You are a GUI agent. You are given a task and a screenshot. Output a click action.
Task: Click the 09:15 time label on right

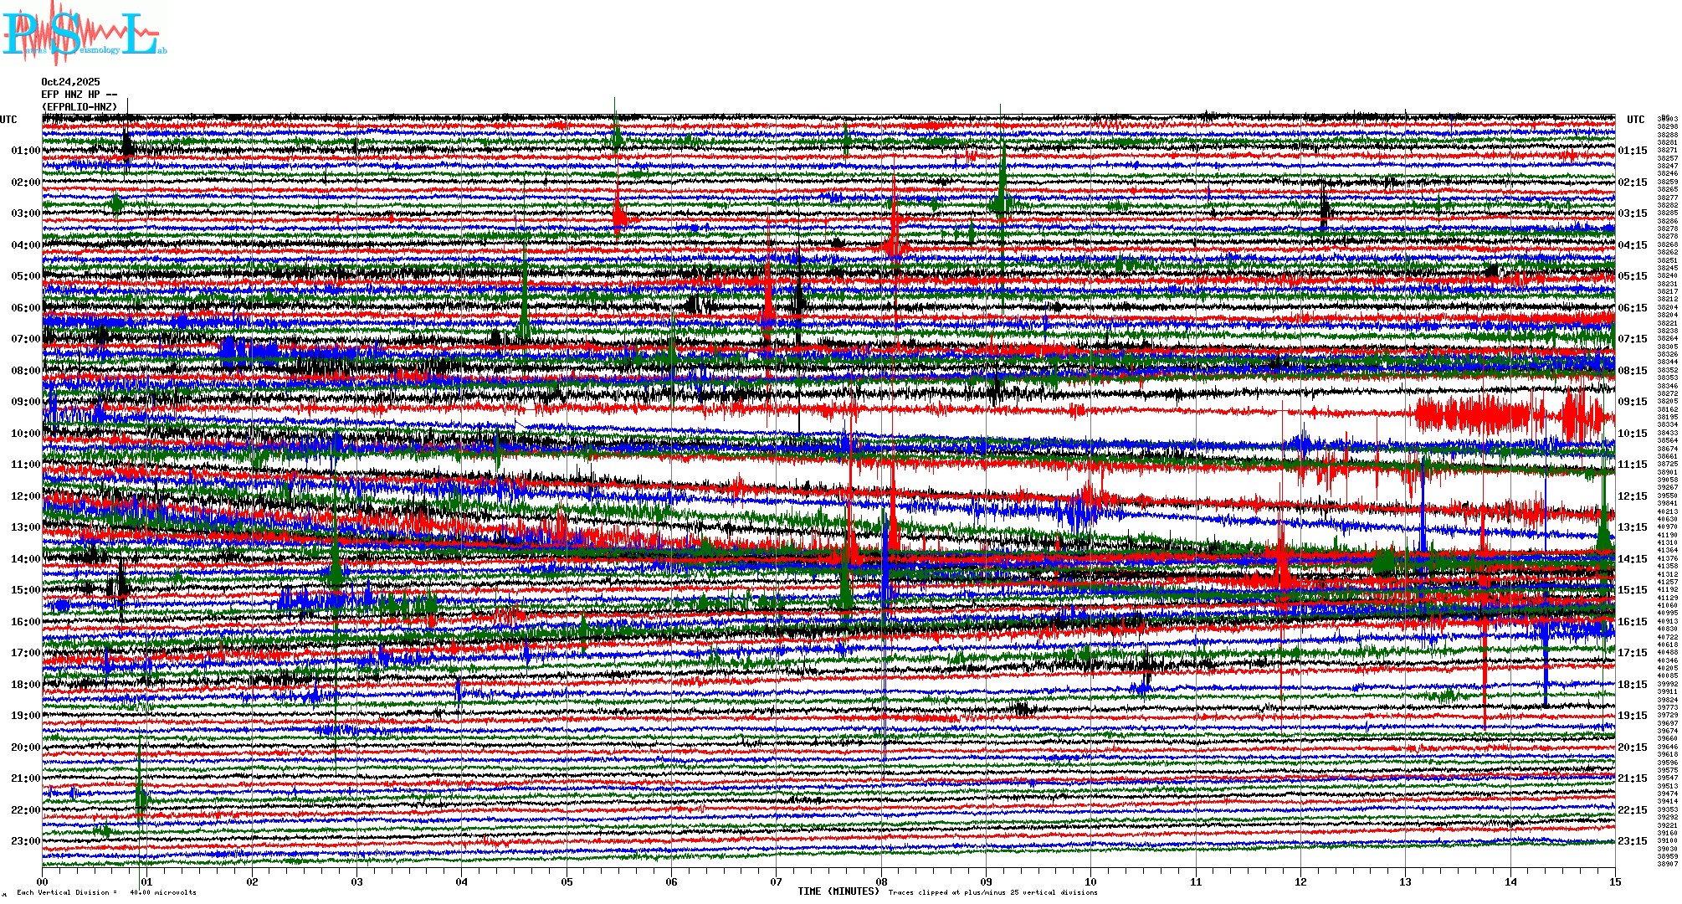coord(1632,402)
